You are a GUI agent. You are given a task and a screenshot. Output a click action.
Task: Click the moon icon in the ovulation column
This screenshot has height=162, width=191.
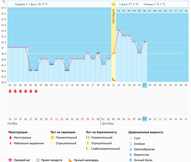coord(114,79)
